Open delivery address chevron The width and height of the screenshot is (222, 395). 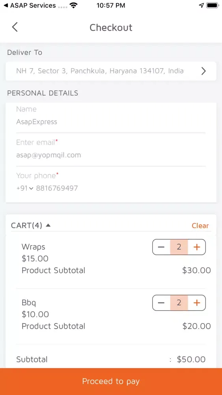(203, 71)
